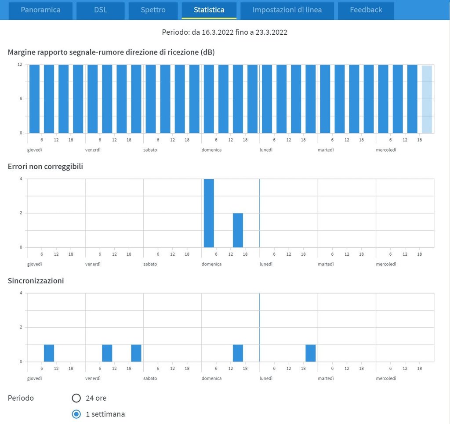Select the Statistica tab
Image resolution: width=450 pixels, height=424 pixels.
tap(209, 10)
